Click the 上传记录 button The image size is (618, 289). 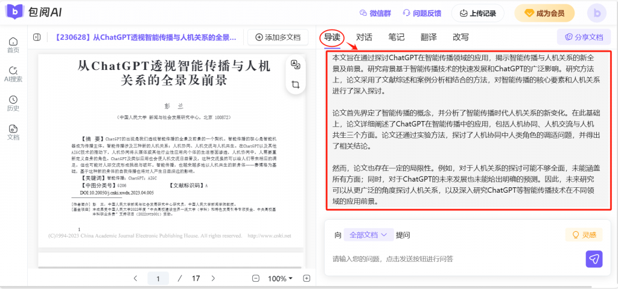[x=478, y=13]
